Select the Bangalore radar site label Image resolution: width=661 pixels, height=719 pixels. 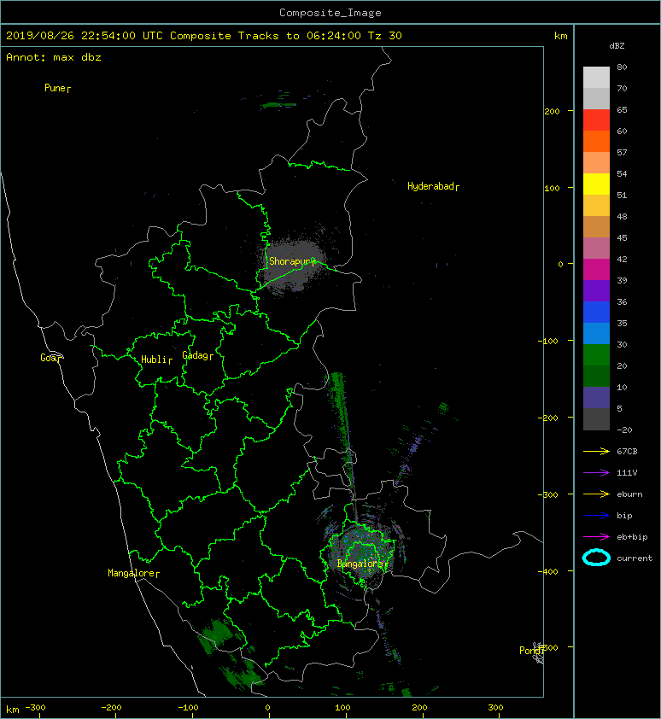(362, 564)
